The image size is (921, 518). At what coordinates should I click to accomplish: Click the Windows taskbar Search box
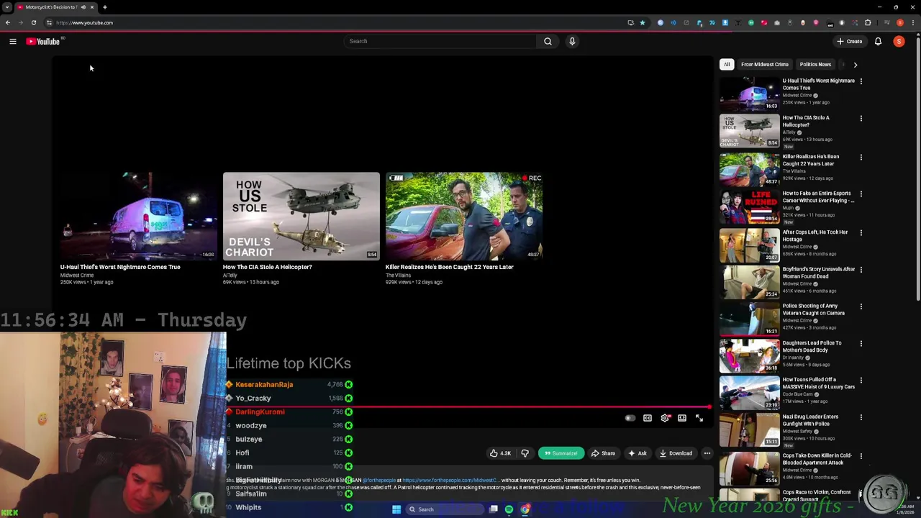[443, 509]
